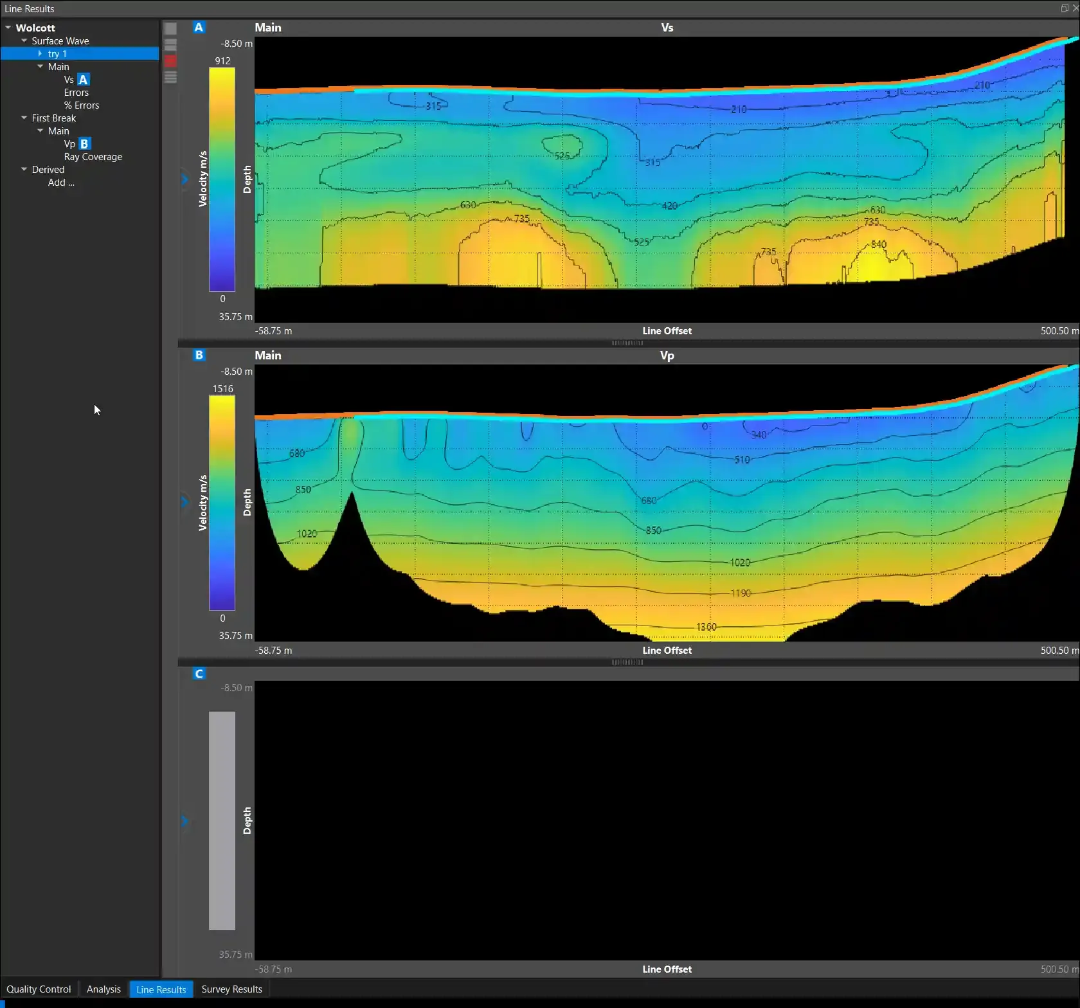Collapse Main under First Break
The image size is (1080, 1008).
(40, 130)
